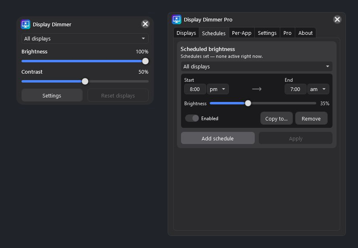The height and width of the screenshot is (248, 358).
Task: Open the Pro tab
Action: pos(287,33)
